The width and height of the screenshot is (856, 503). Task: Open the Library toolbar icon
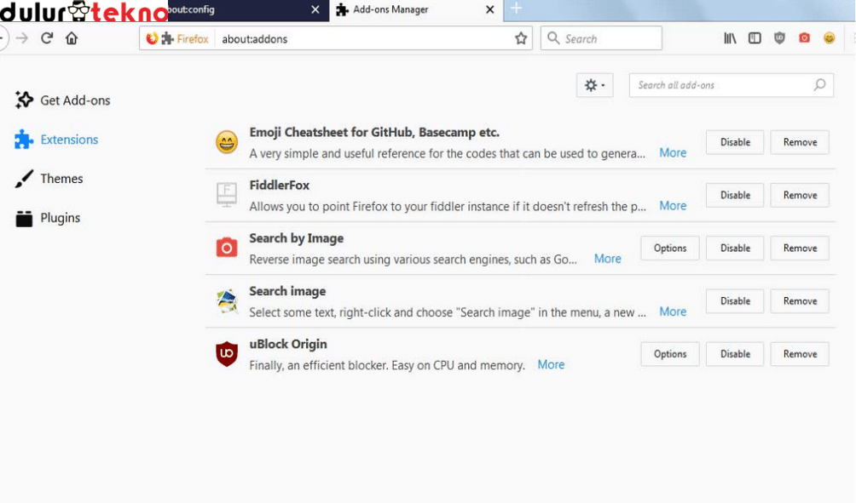730,38
